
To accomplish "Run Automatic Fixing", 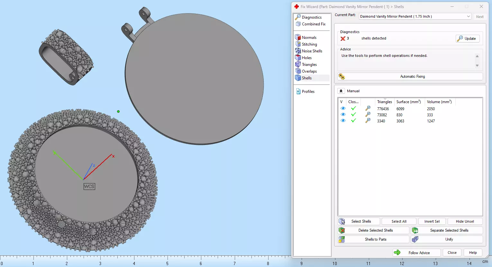I will pyautogui.click(x=410, y=76).
